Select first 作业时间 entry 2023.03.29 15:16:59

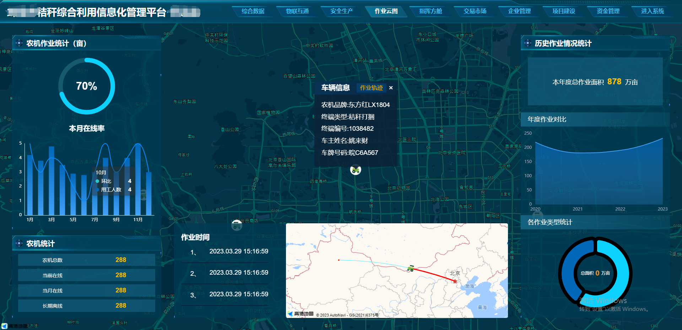point(239,251)
